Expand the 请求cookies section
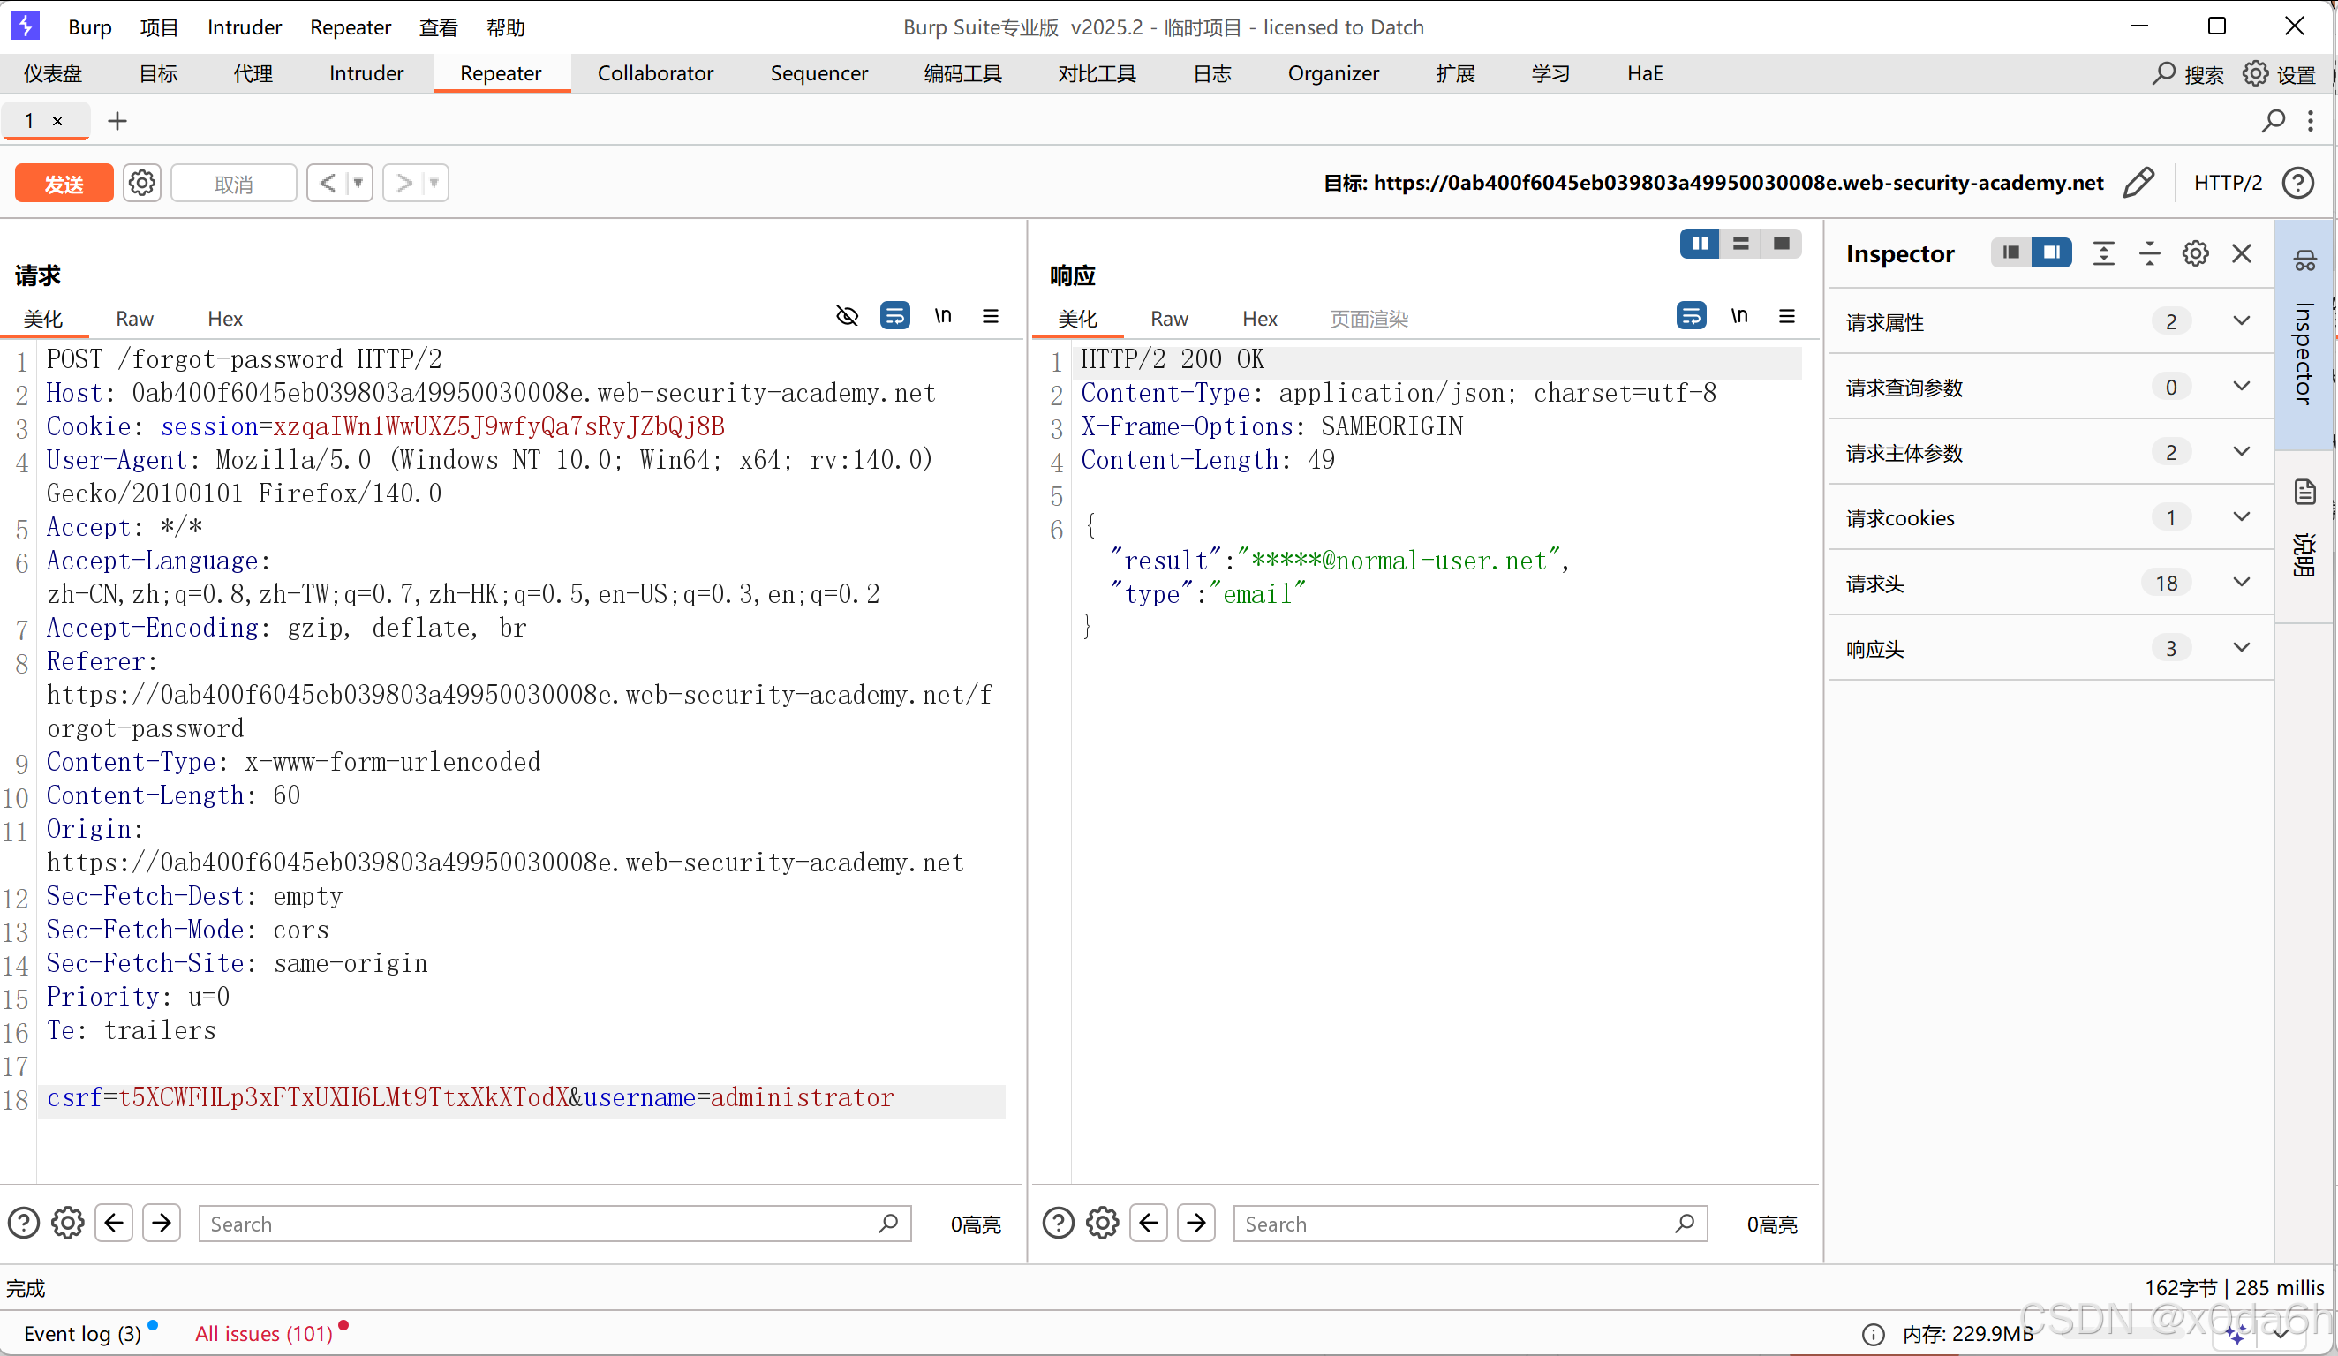 [x=2242, y=517]
